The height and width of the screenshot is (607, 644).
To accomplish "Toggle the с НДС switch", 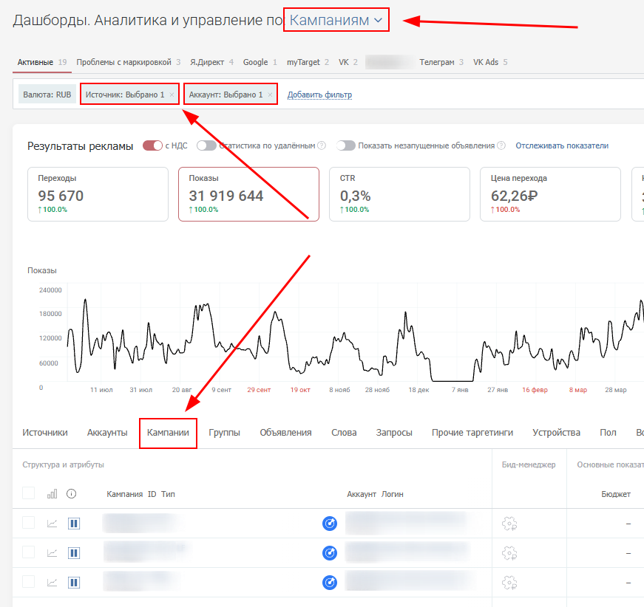I will point(152,145).
